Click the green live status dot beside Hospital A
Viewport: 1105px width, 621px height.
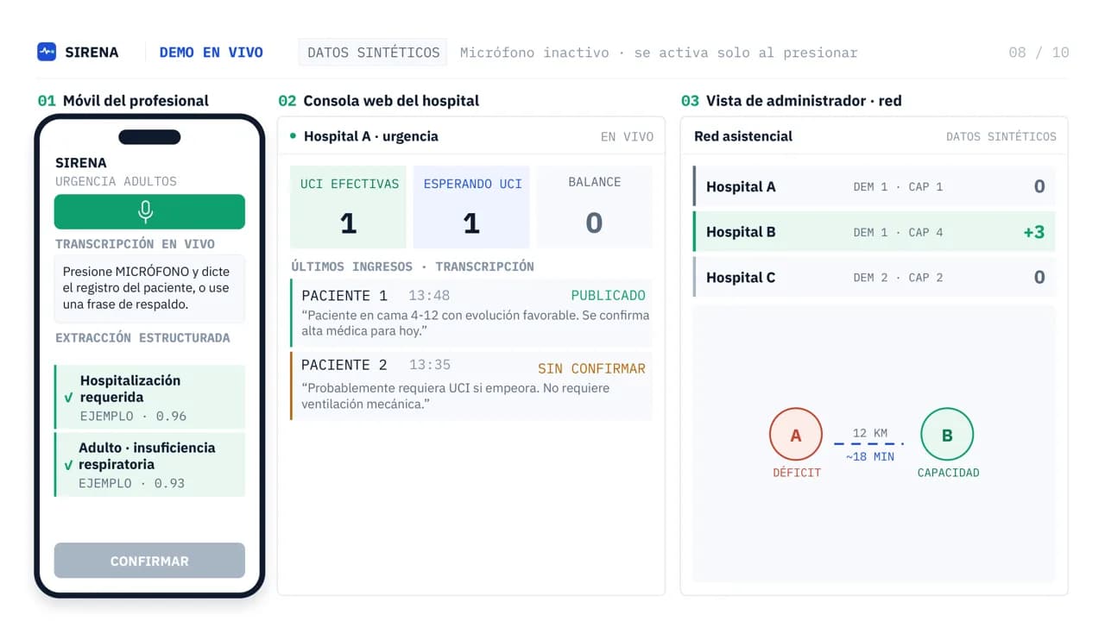(x=294, y=136)
